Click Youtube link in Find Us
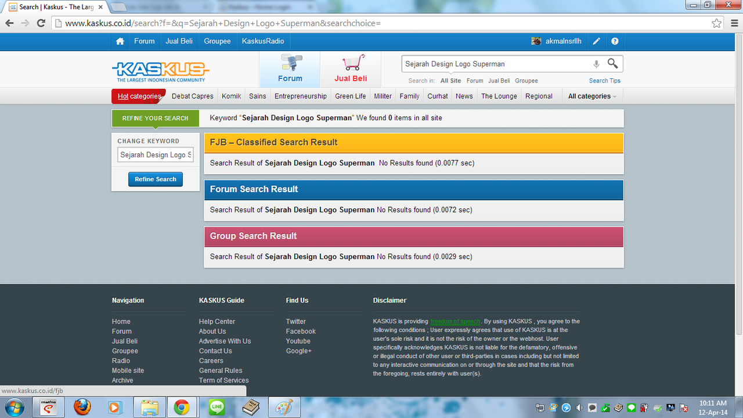Screen dimensions: 743x418 298,341
